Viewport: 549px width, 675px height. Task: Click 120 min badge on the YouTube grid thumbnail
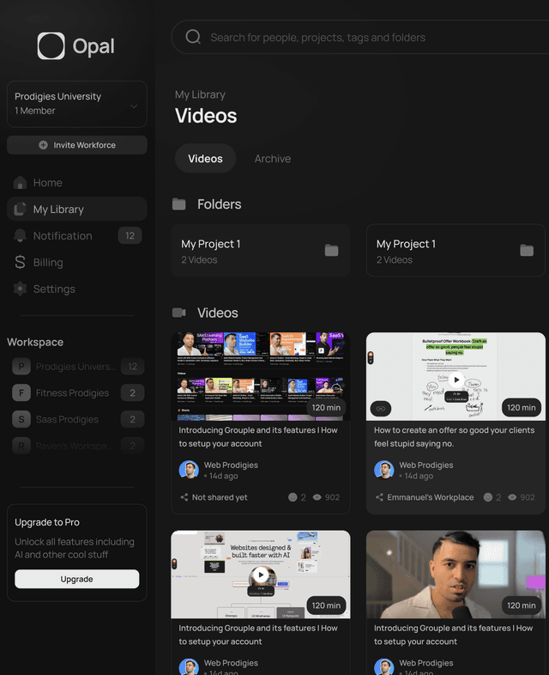coord(326,408)
